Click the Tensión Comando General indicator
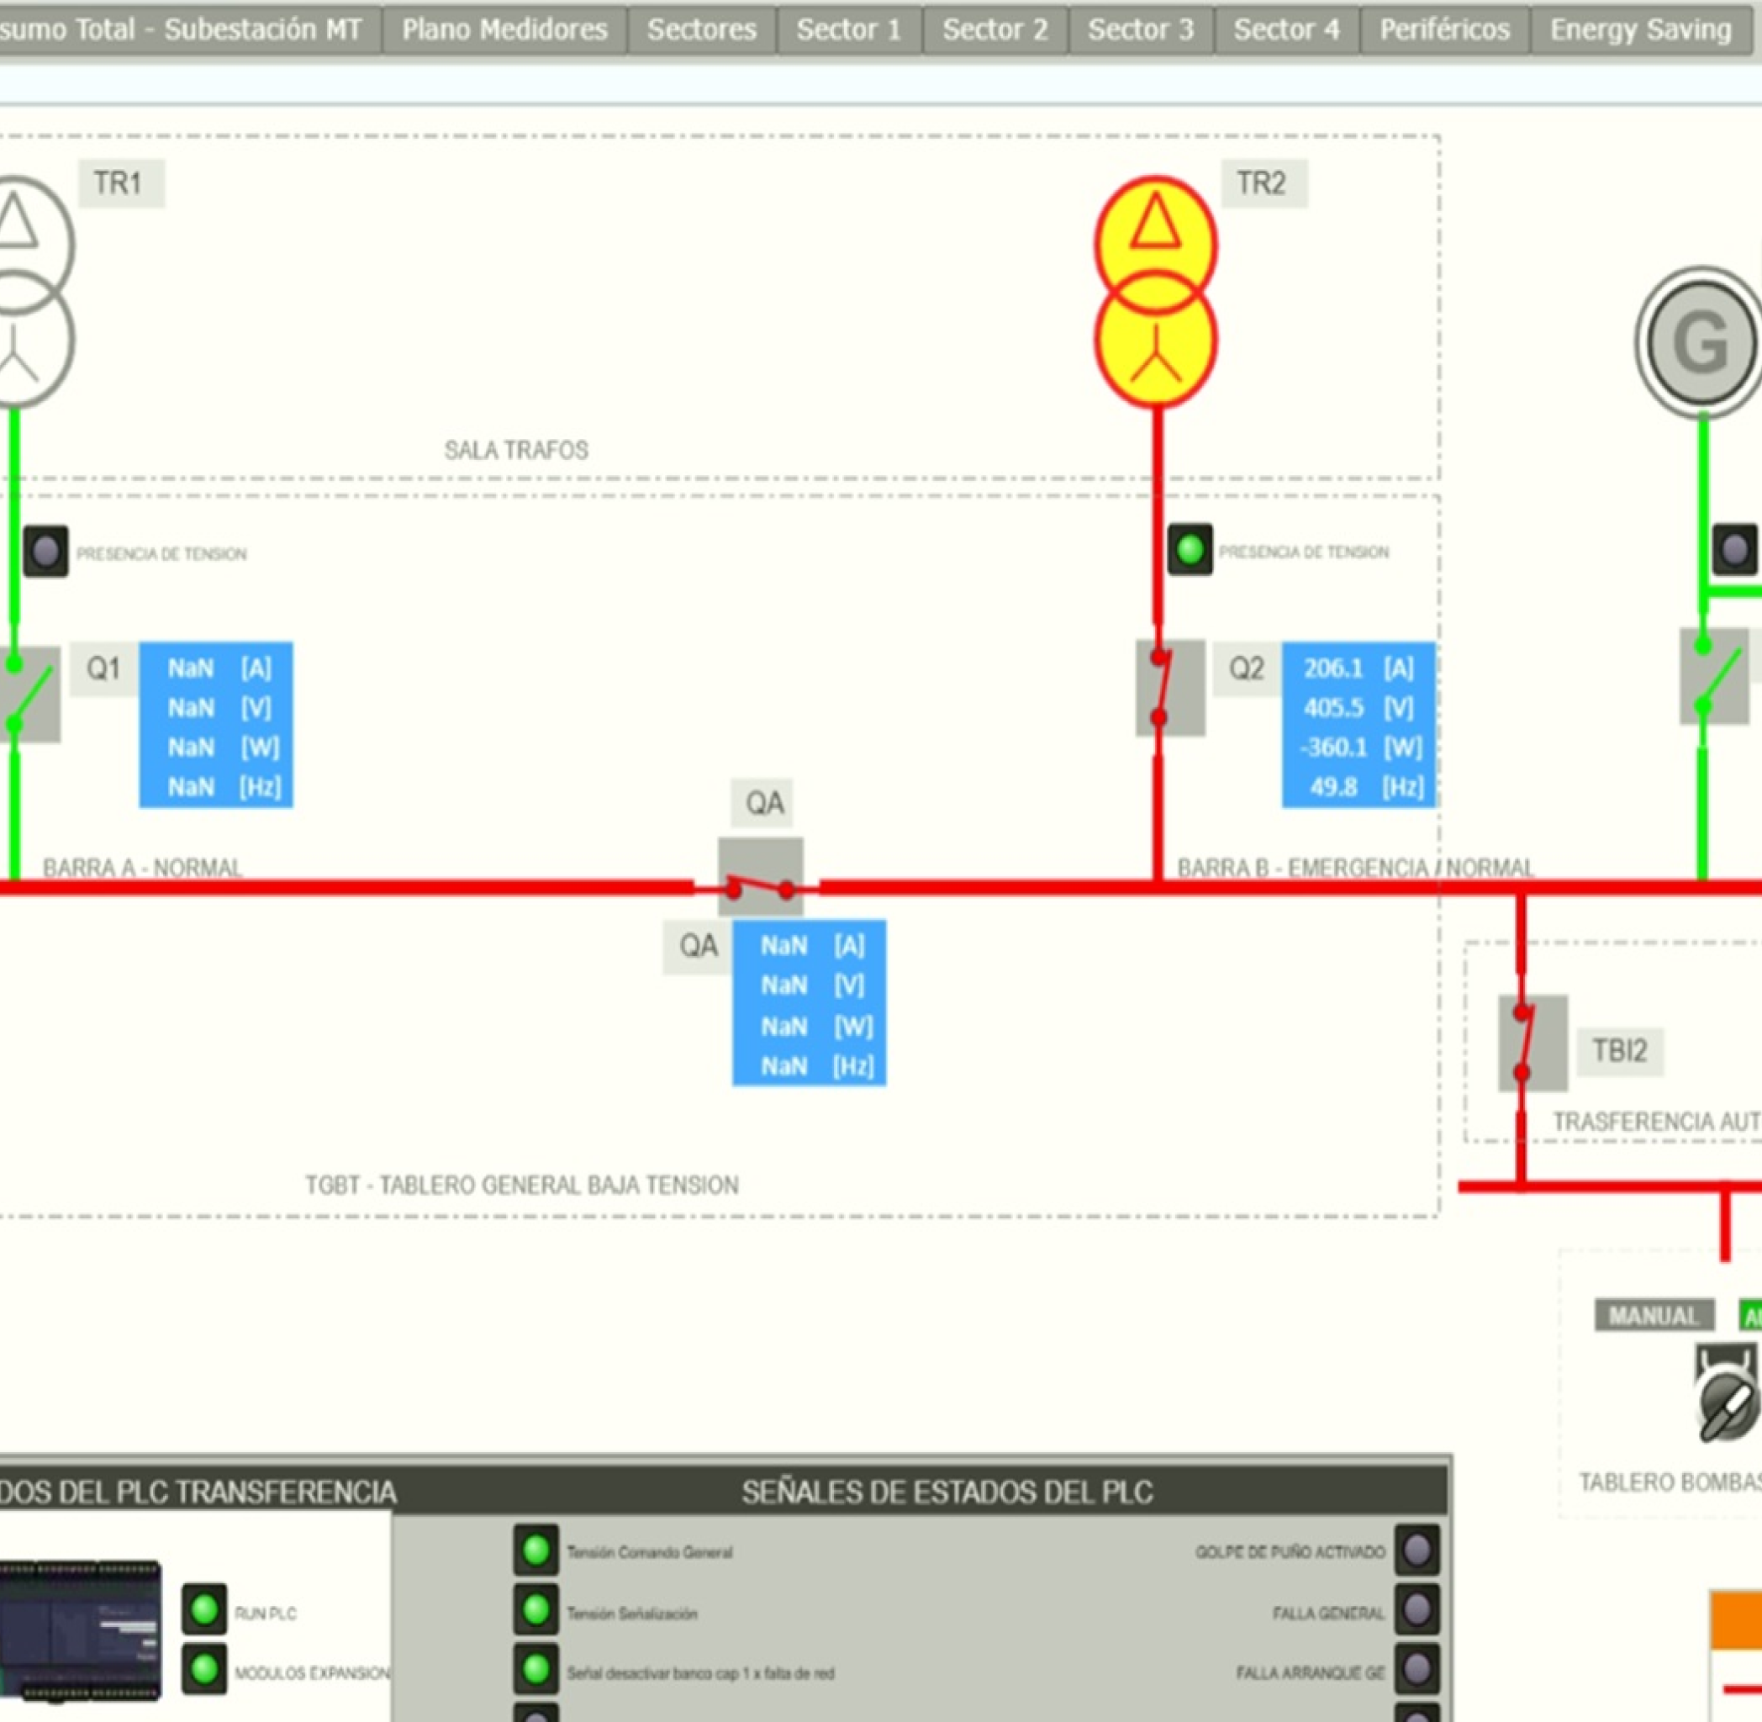Screen dimensions: 1762x1722 536,1550
